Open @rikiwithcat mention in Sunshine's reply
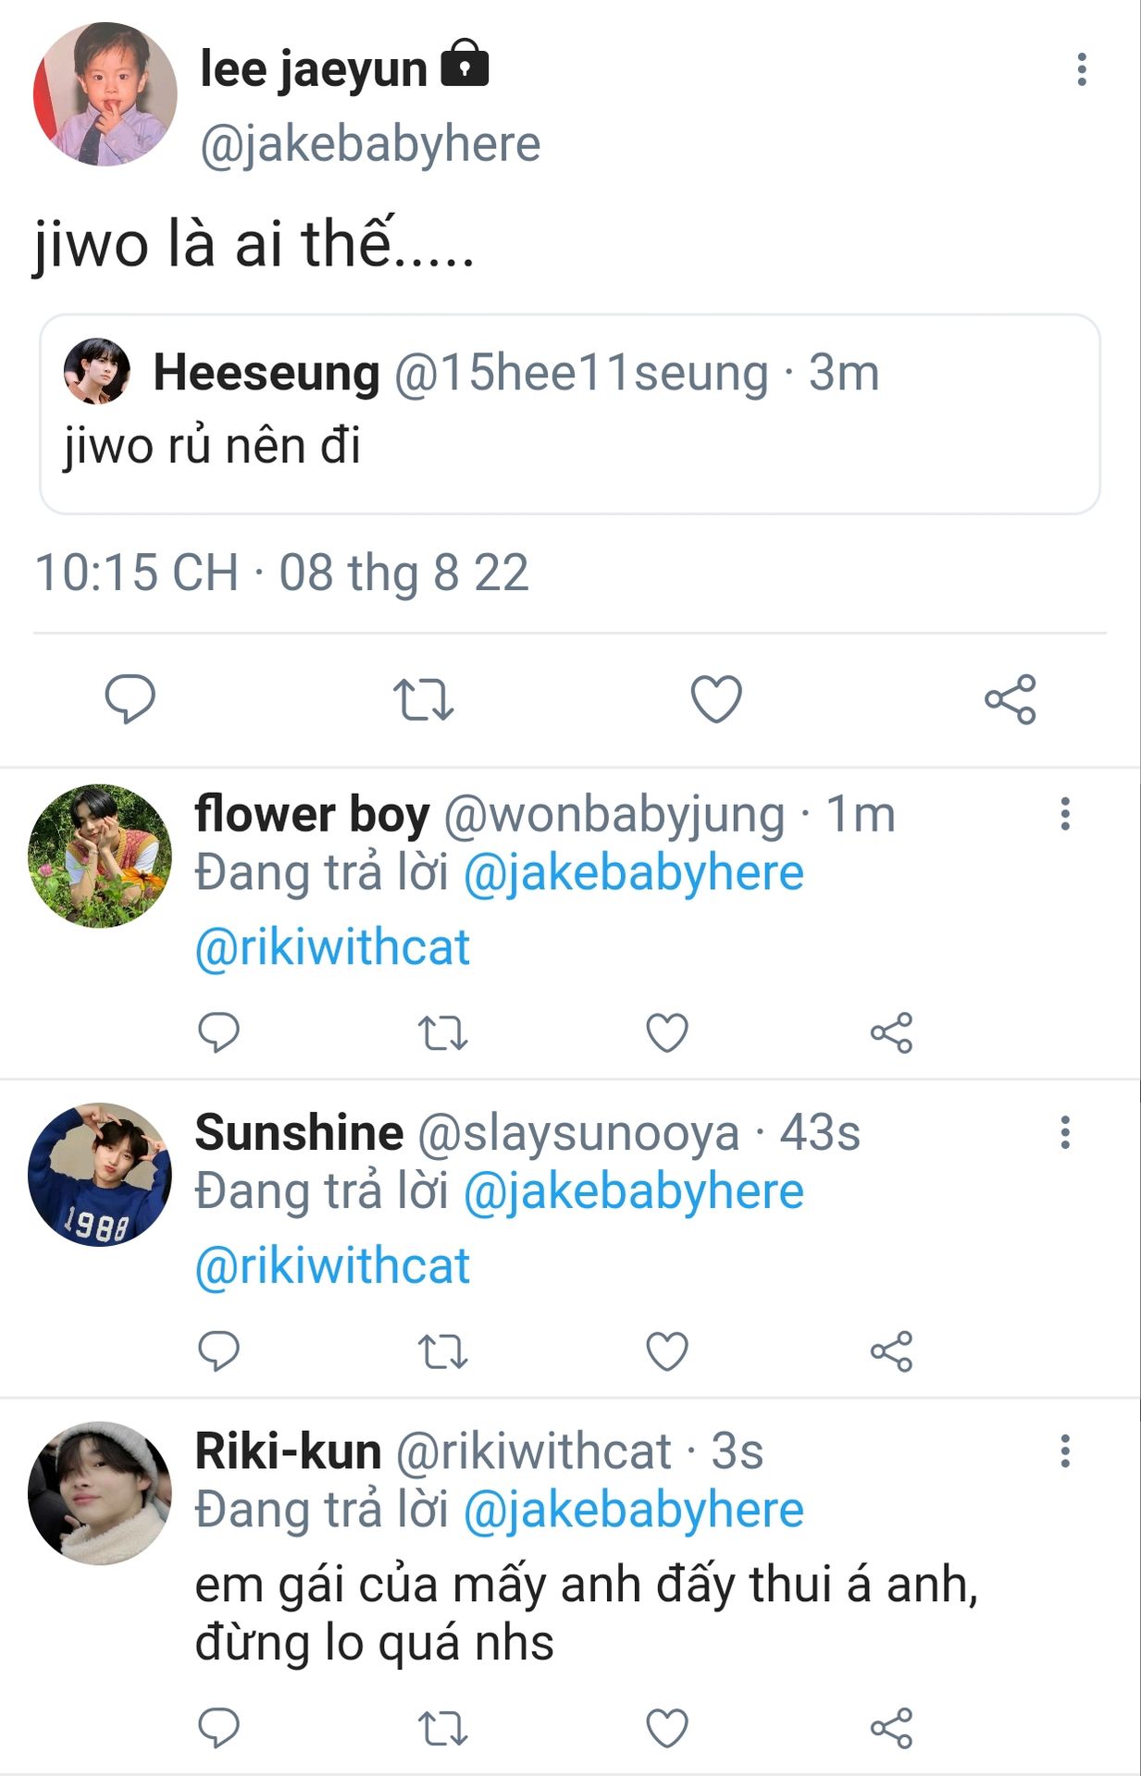 333,1265
